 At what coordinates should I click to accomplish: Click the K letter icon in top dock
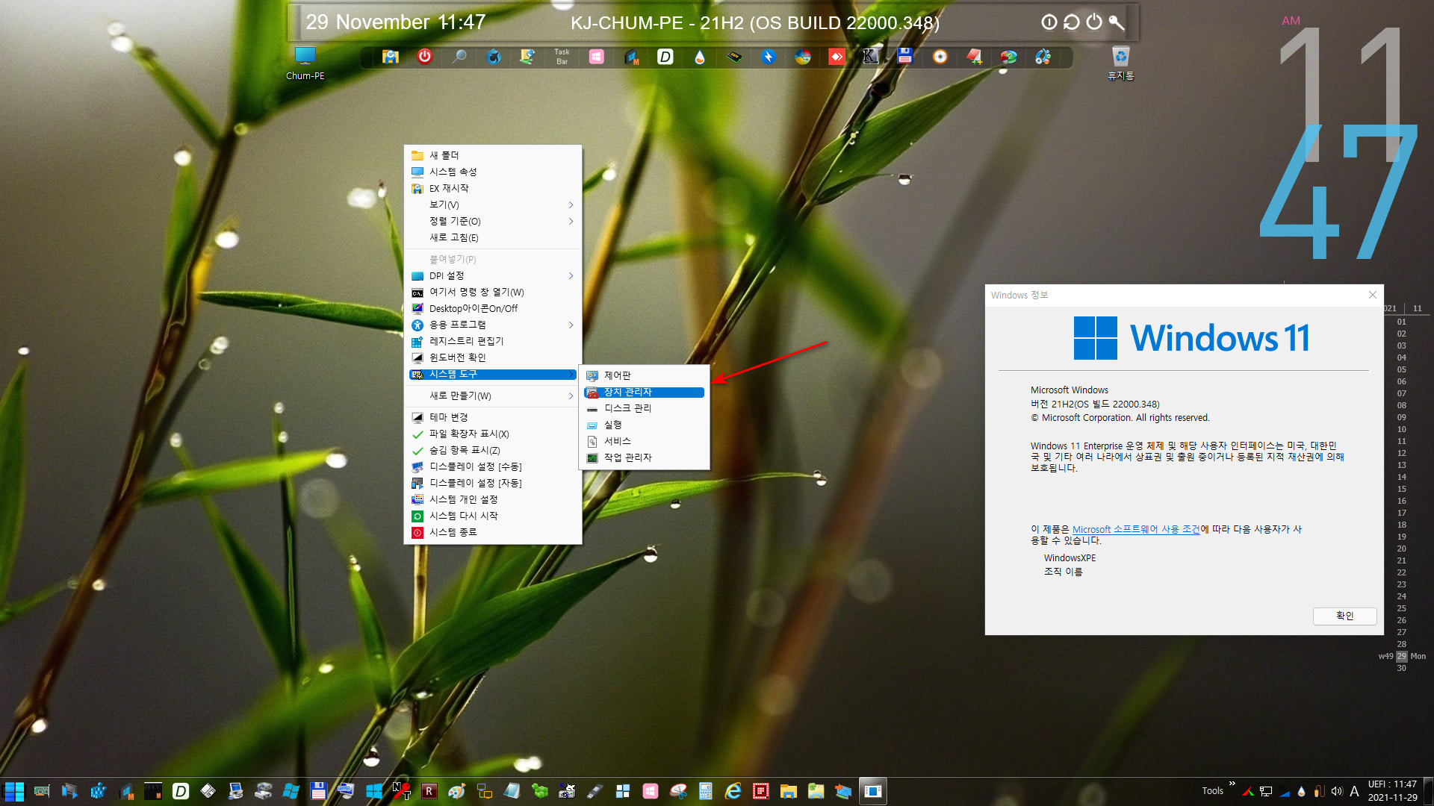[x=870, y=56]
